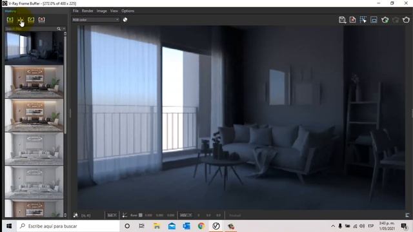Toggle the render region icon
Image resolution: width=413 pixels, height=232 pixels.
(374, 20)
